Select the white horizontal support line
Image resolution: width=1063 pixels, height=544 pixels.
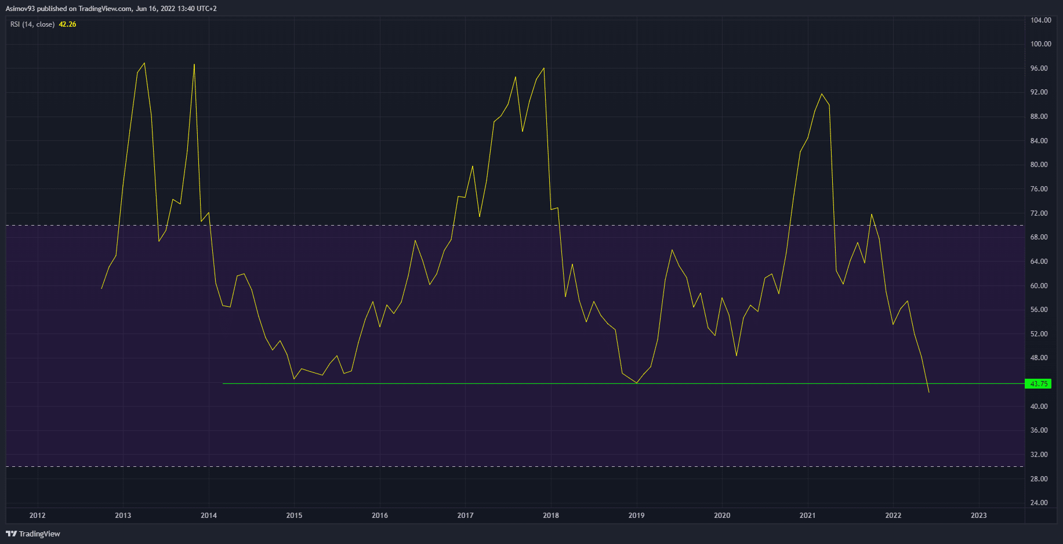click(464, 383)
